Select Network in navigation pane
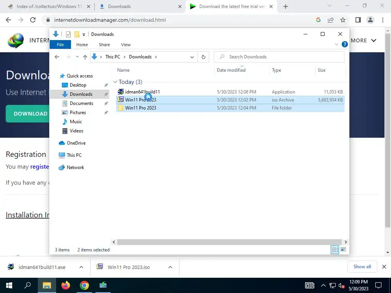The image size is (391, 293). 75,167
